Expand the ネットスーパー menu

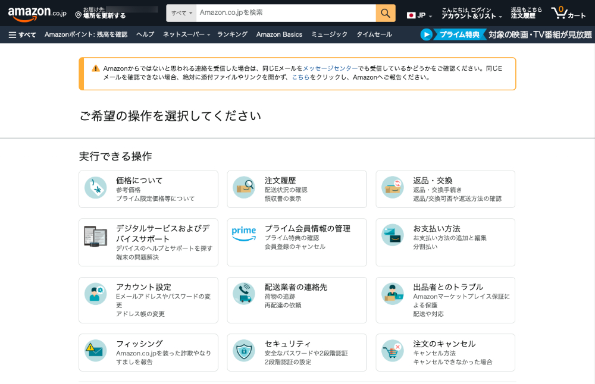pos(186,34)
